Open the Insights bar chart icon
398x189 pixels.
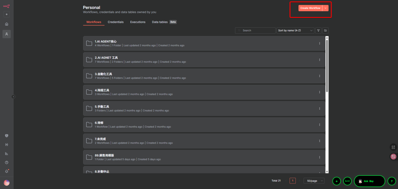(7, 153)
